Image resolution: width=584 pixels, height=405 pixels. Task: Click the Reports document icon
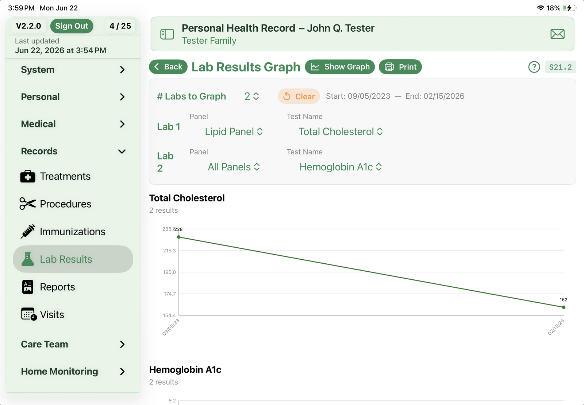pos(28,287)
